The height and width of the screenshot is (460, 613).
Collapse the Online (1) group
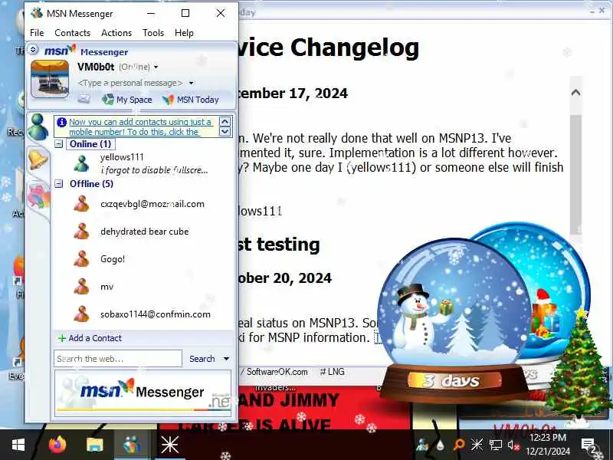59,144
